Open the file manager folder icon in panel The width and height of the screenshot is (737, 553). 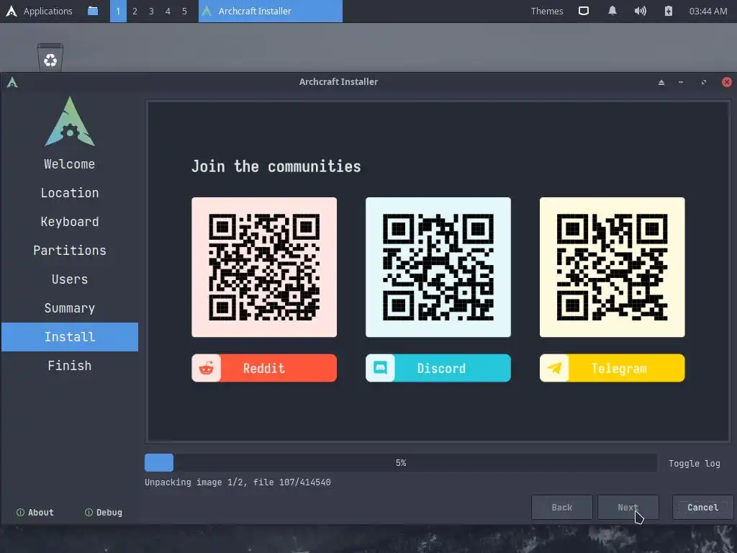(93, 11)
